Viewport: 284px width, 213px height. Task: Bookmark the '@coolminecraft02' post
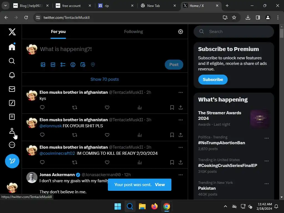[x=172, y=162]
